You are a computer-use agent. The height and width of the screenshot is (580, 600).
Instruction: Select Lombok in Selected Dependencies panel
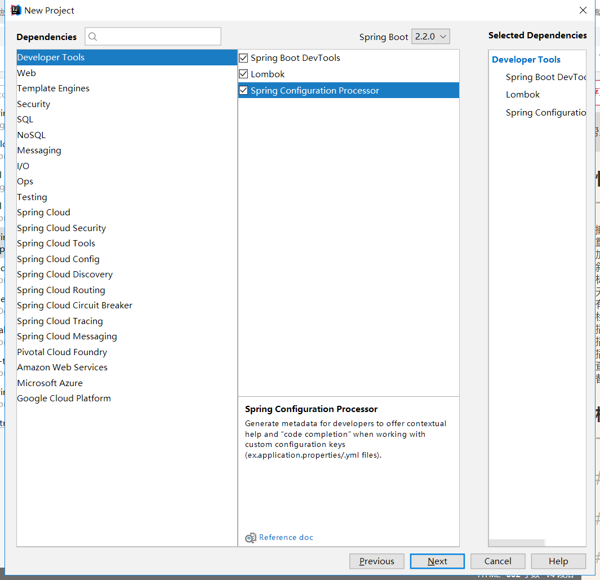523,95
